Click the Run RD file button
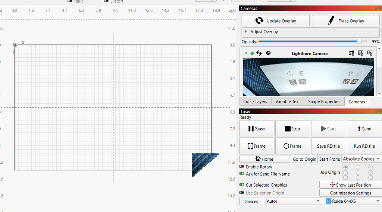The width and height of the screenshot is (382, 212). tap(364, 146)
